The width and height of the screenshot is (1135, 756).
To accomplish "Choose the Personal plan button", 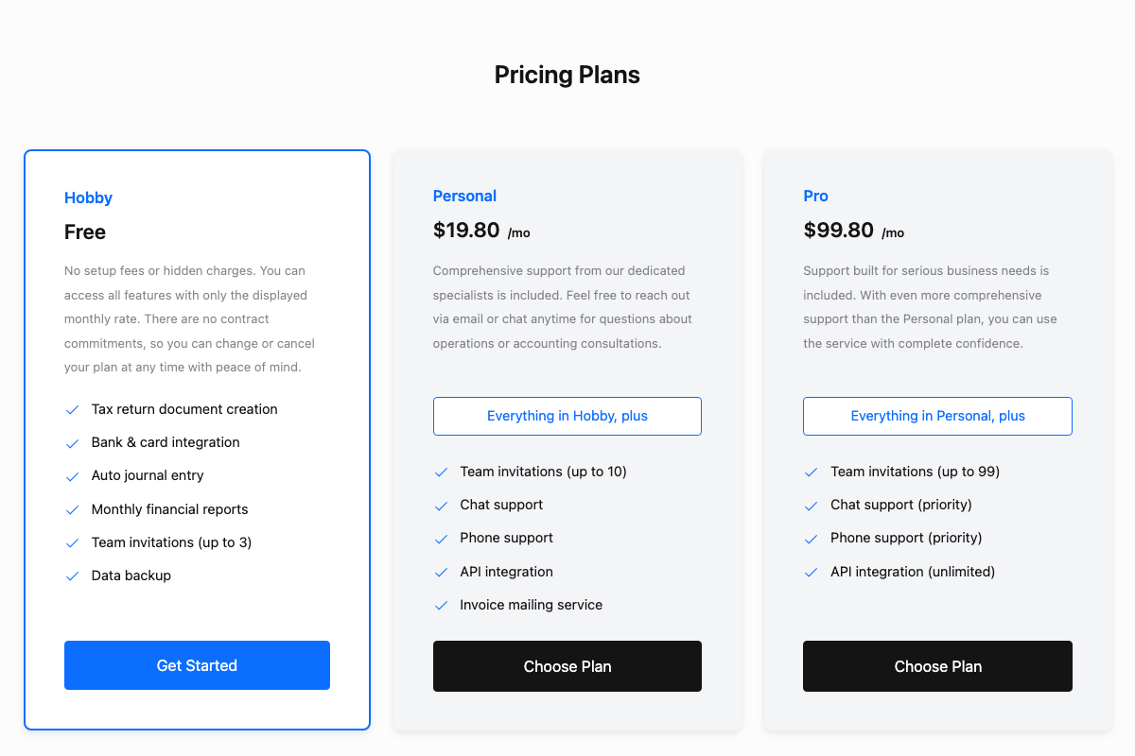I will point(567,666).
